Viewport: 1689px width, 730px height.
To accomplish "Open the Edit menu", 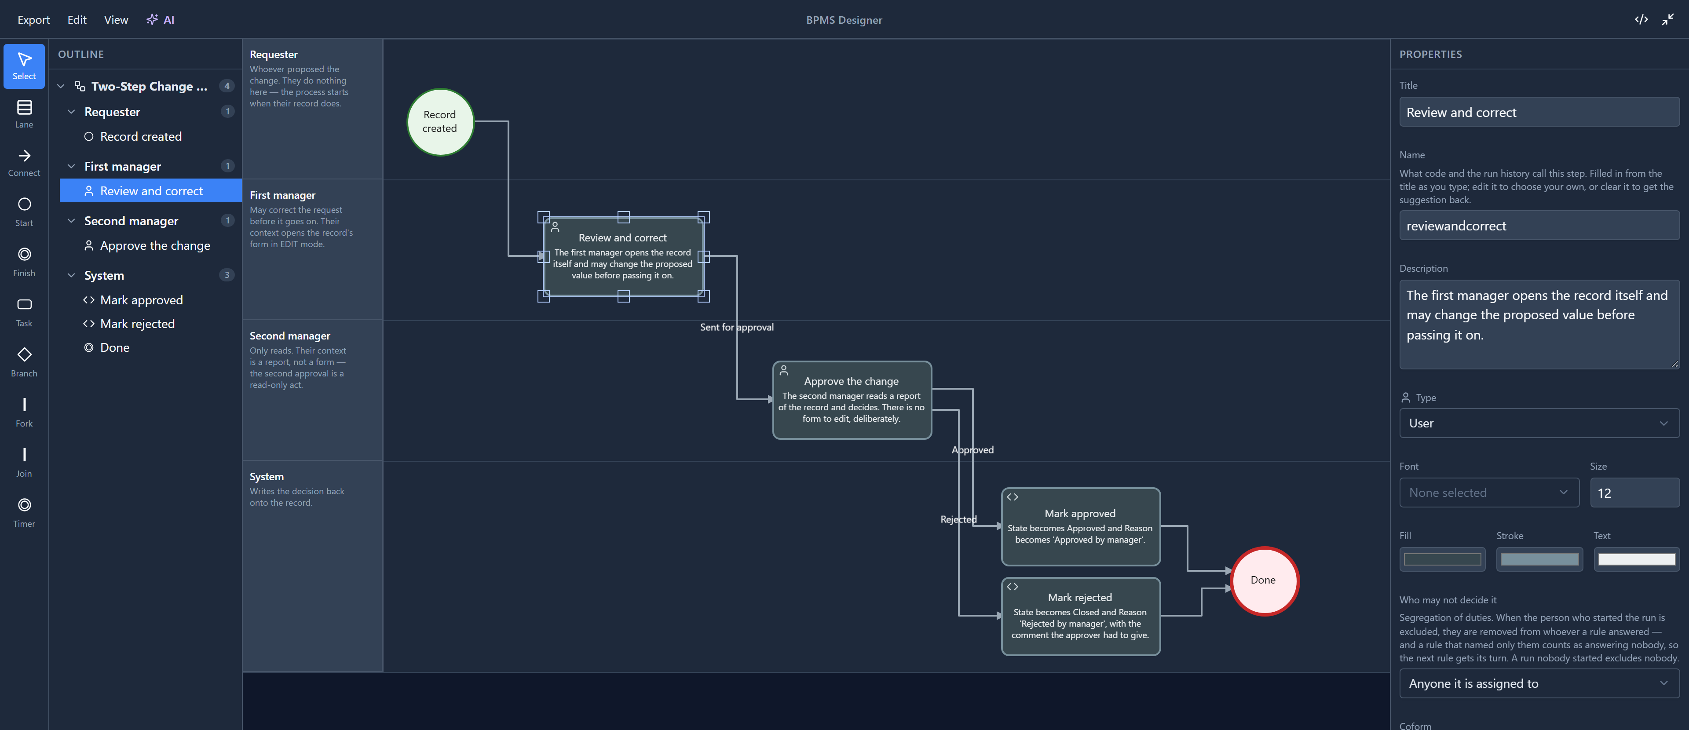I will [77, 20].
